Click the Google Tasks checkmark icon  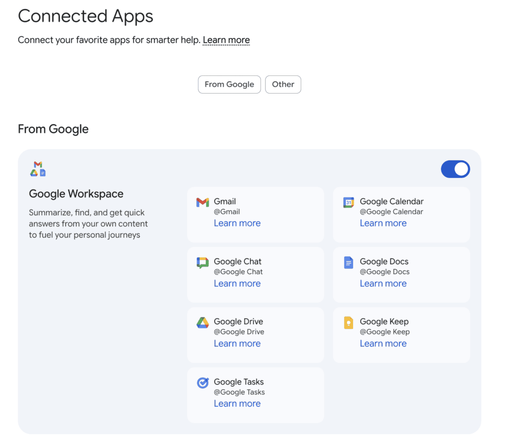[203, 383]
